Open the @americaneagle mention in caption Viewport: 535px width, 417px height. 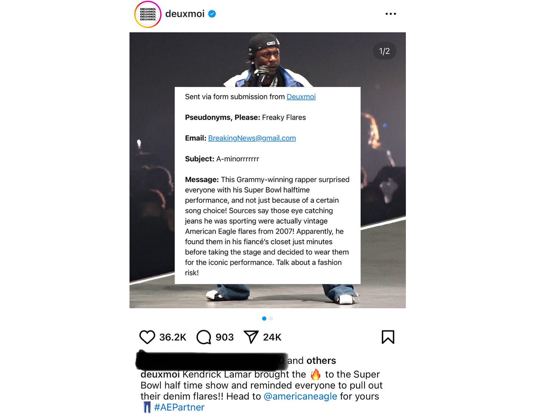[x=300, y=396]
